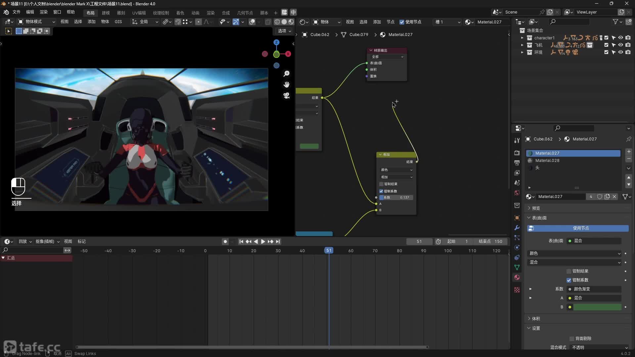
Task: Toggle the gizmo display icon
Action: pyautogui.click(x=235, y=22)
